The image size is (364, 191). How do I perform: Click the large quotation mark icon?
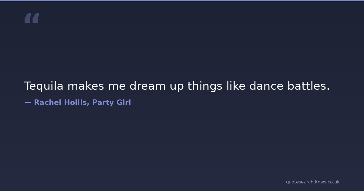32,18
